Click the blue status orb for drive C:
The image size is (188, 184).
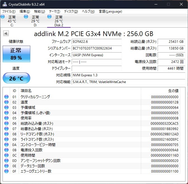[x=3, y=16]
